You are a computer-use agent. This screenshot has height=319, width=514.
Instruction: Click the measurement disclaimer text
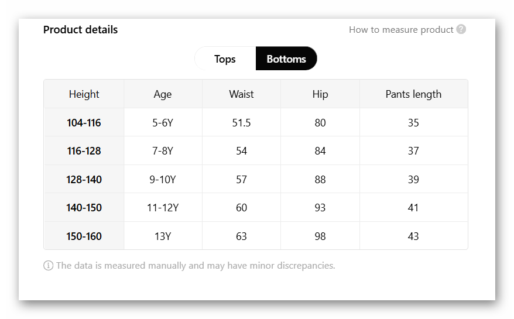[x=196, y=266]
